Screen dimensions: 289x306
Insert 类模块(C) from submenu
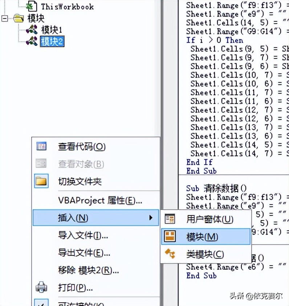coord(206,254)
